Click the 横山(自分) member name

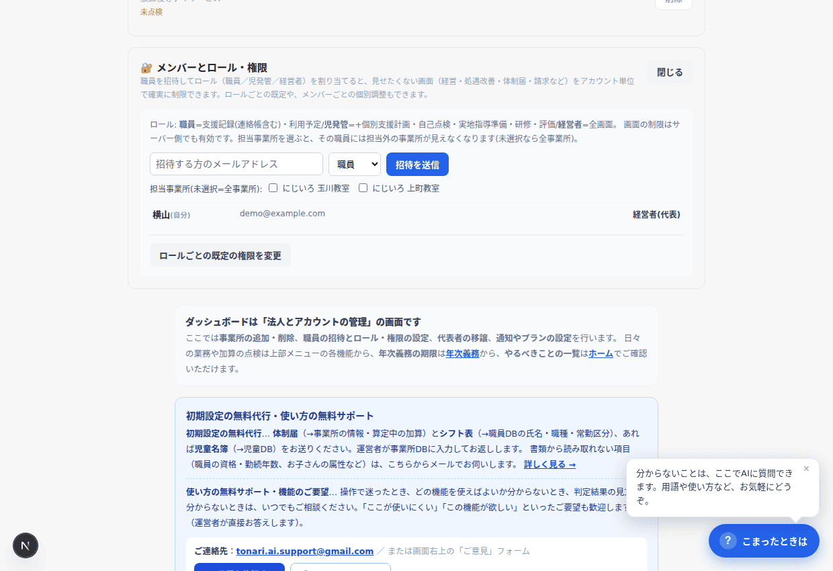pos(171,215)
